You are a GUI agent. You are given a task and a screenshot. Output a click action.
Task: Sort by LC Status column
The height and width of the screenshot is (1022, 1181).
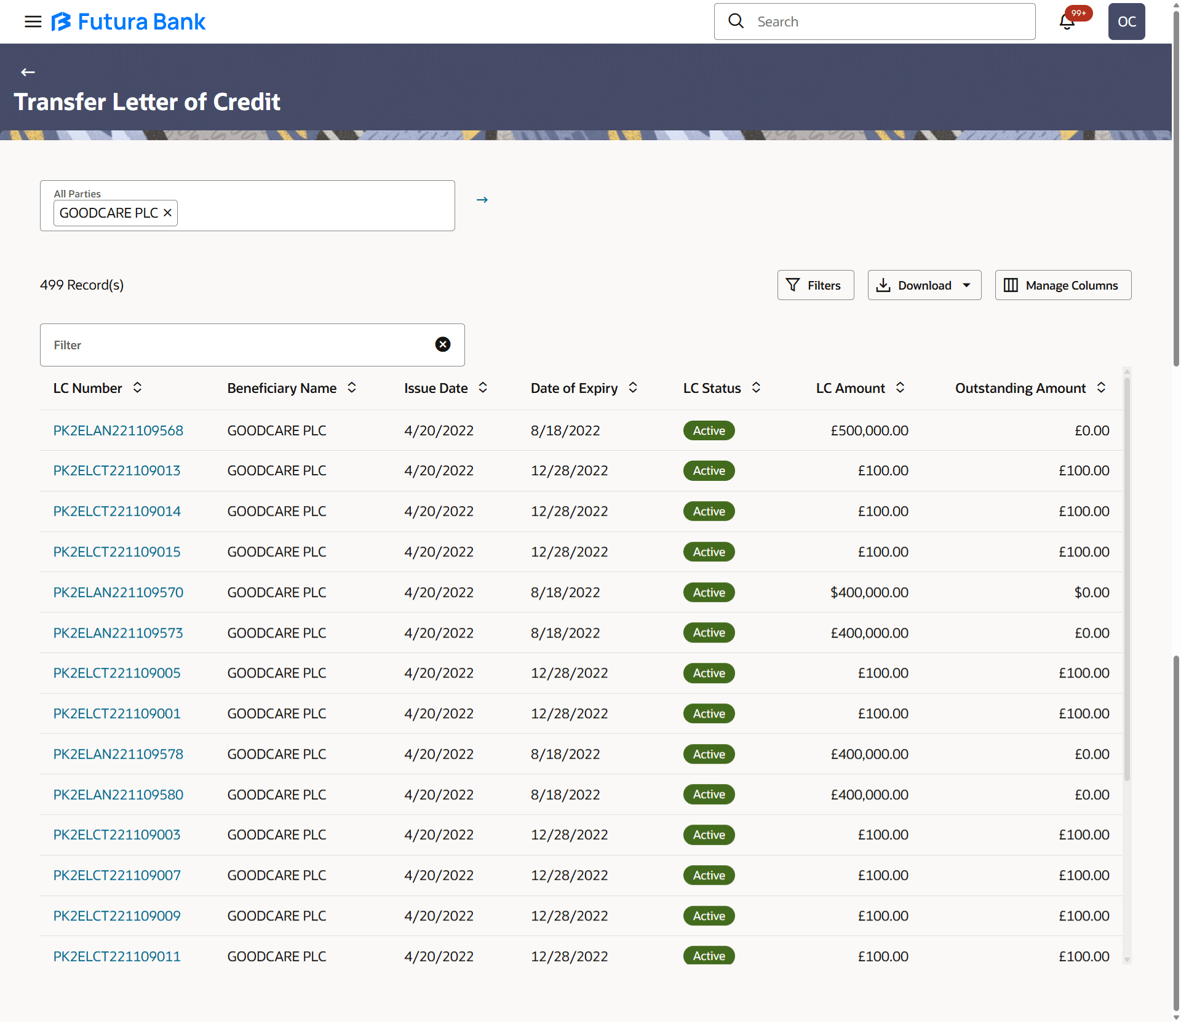point(757,387)
